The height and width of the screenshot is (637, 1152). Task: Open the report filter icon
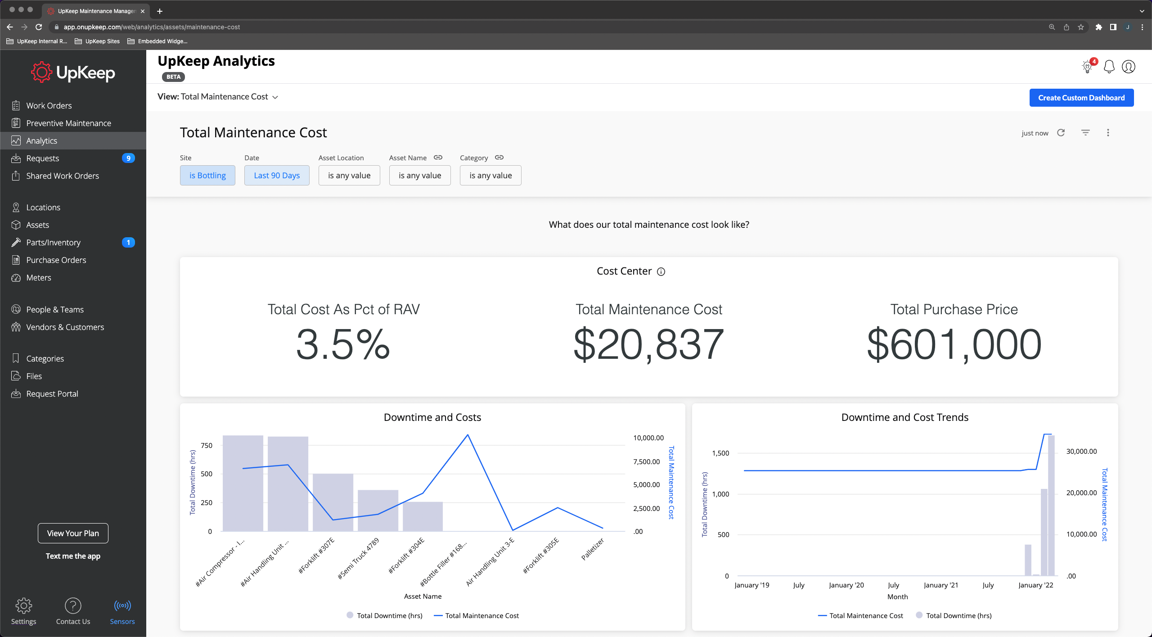[x=1086, y=133]
